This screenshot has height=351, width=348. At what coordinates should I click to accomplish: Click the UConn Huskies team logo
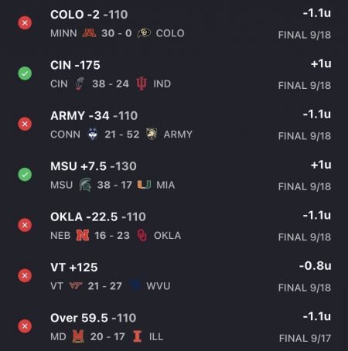[93, 134]
